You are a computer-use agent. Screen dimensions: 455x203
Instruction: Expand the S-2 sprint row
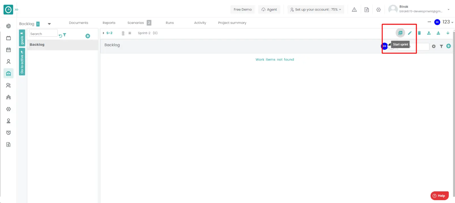[x=104, y=33]
